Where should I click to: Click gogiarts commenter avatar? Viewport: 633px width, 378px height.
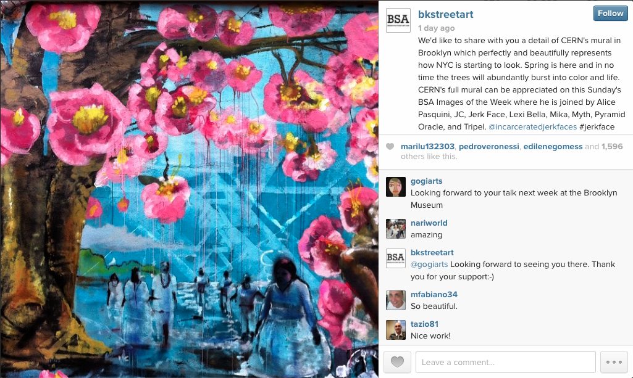(x=396, y=187)
